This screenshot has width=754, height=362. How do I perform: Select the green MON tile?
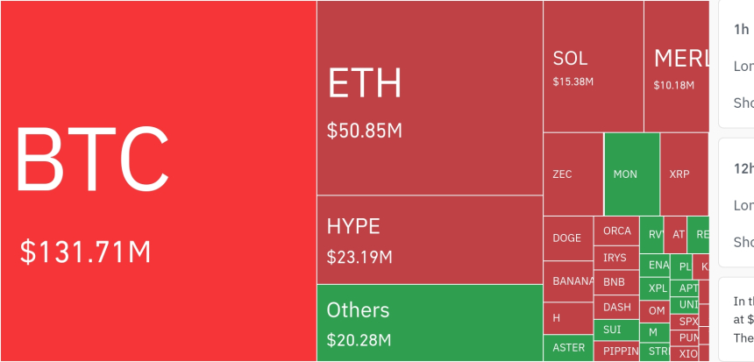click(x=631, y=174)
